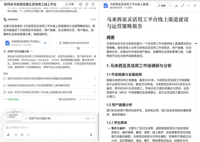
Task: Toggle preview eye icon on attachment
Action: tap(45, 43)
